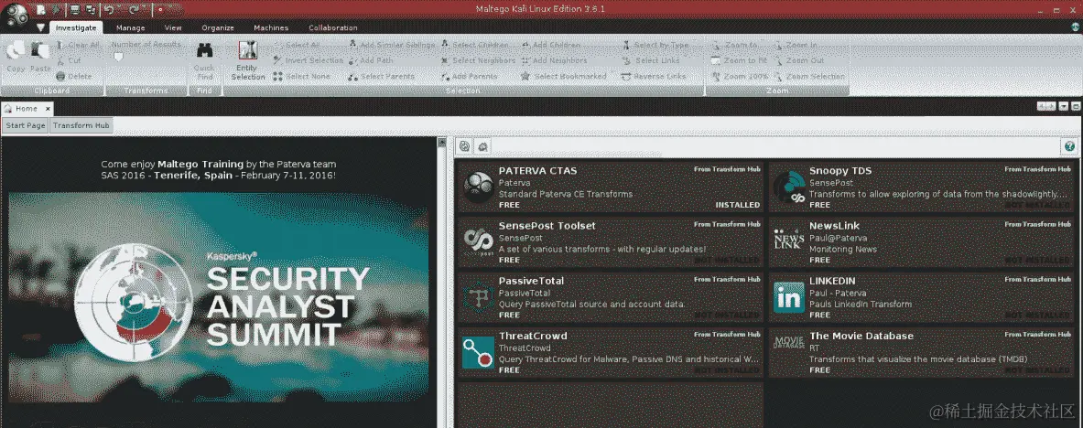Click Zoom In magnifier item
The image size is (1083, 428).
(795, 45)
